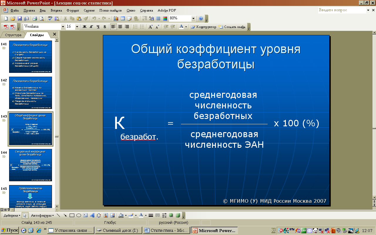Toggle Bold (Ж) formatting
The image size is (376, 235).
(x=85, y=27)
